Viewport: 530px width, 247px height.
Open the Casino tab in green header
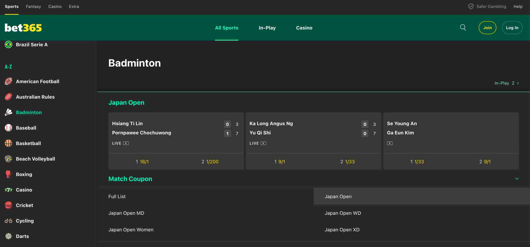coord(304,28)
